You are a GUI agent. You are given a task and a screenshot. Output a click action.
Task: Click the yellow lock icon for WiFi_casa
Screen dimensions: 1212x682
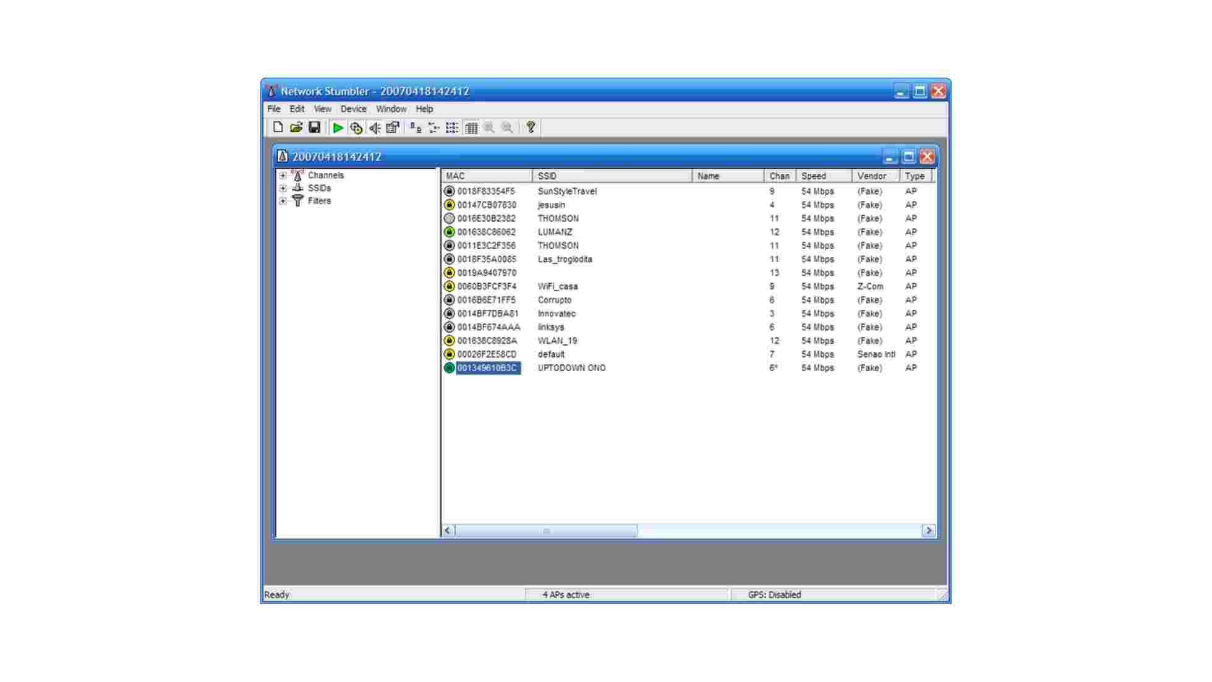[x=450, y=286]
